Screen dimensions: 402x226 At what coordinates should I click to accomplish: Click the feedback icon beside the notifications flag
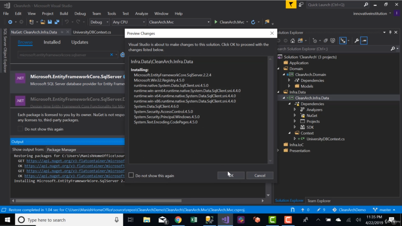pyautogui.click(x=301, y=5)
